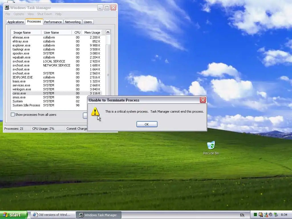Click the process list scrollbar thumb
Viewport: 292px width, 219px height.
108,74
